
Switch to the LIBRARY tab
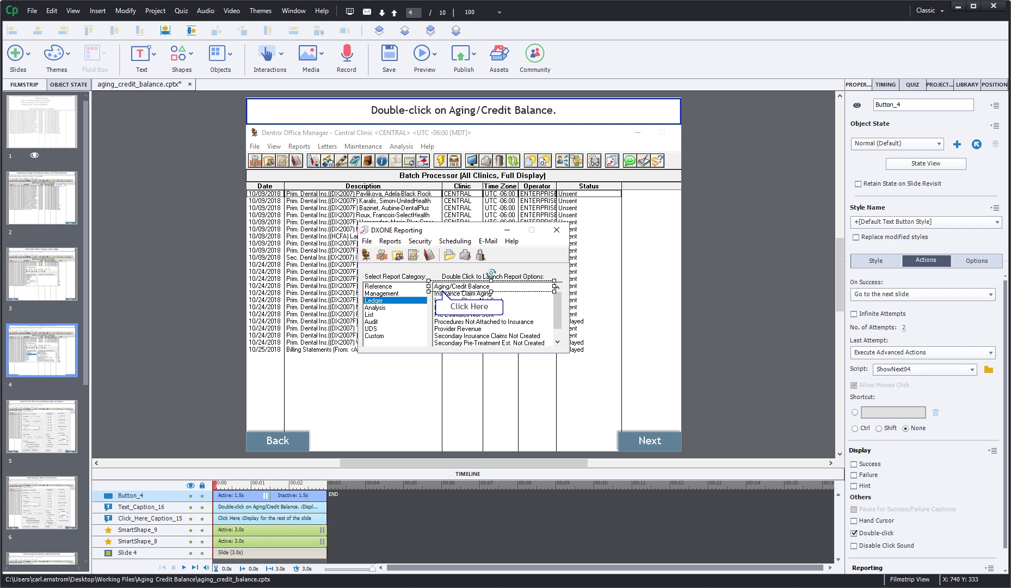click(x=967, y=85)
